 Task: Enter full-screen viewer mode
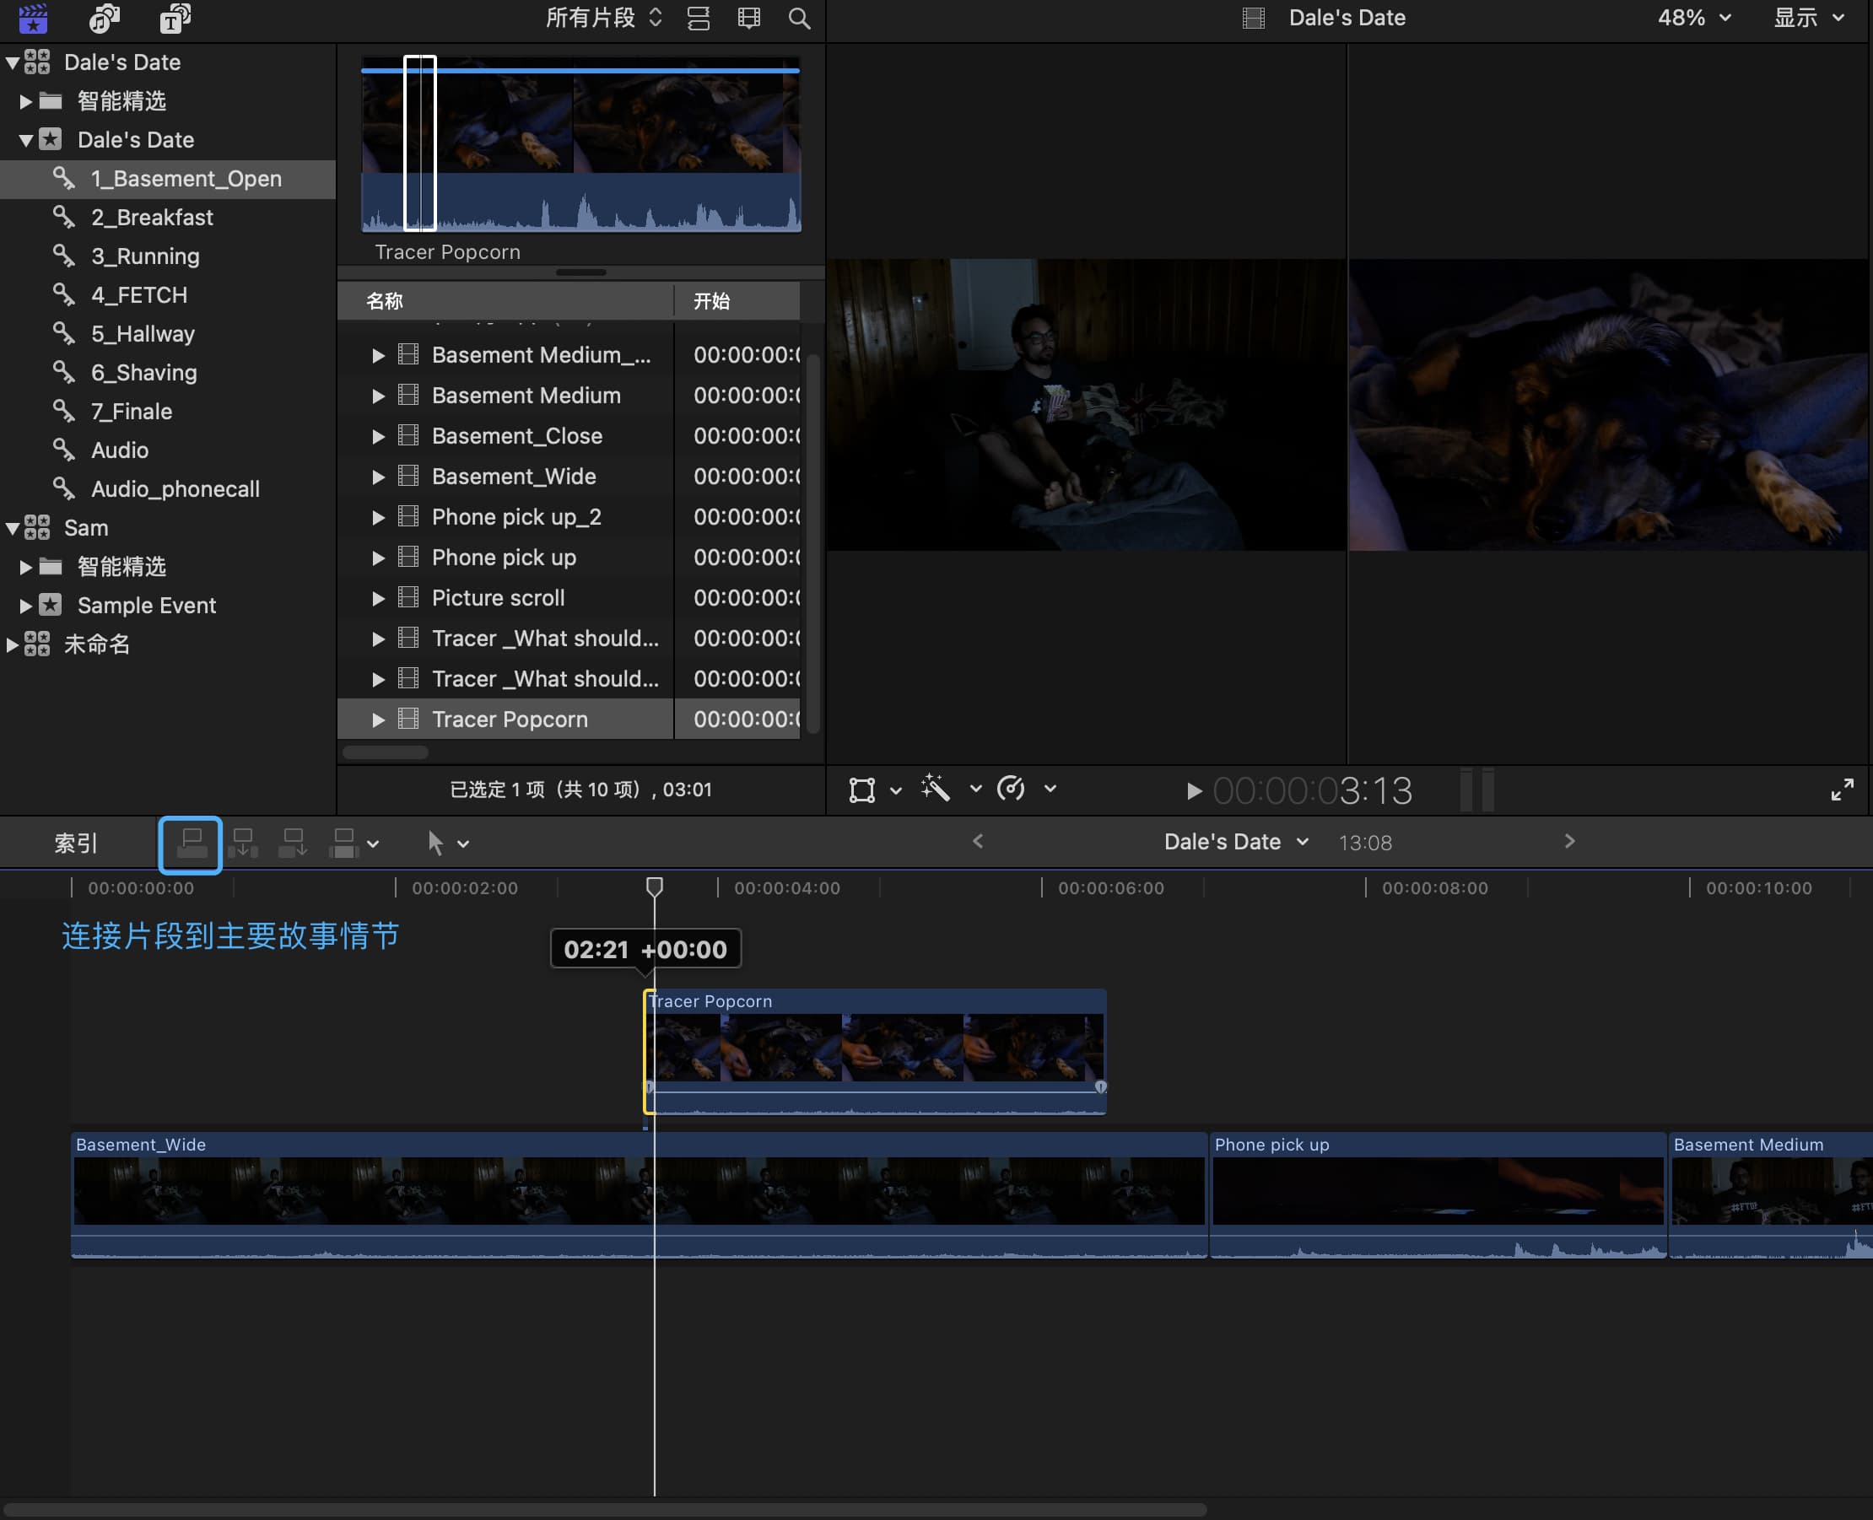[x=1843, y=790]
